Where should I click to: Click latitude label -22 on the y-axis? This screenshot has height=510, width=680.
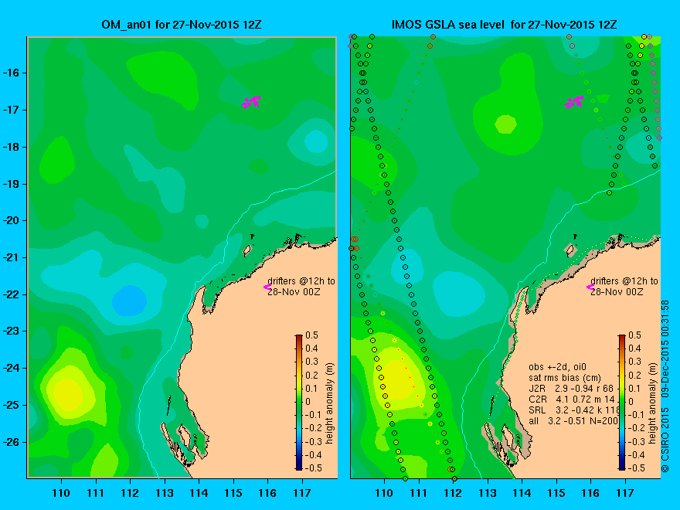point(12,294)
